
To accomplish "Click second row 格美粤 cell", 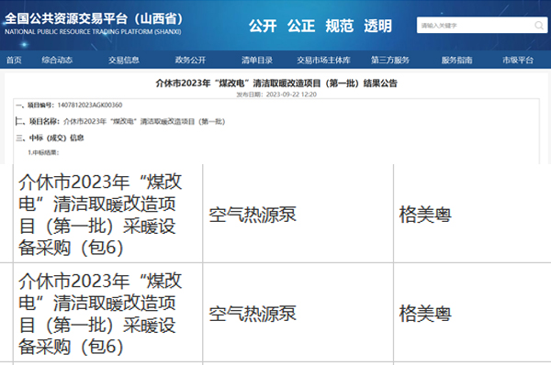I will click(472, 313).
